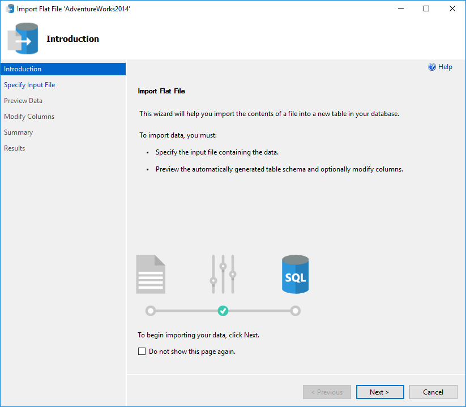Select the Specify Input File step
The height and width of the screenshot is (407, 466).
(x=29, y=84)
